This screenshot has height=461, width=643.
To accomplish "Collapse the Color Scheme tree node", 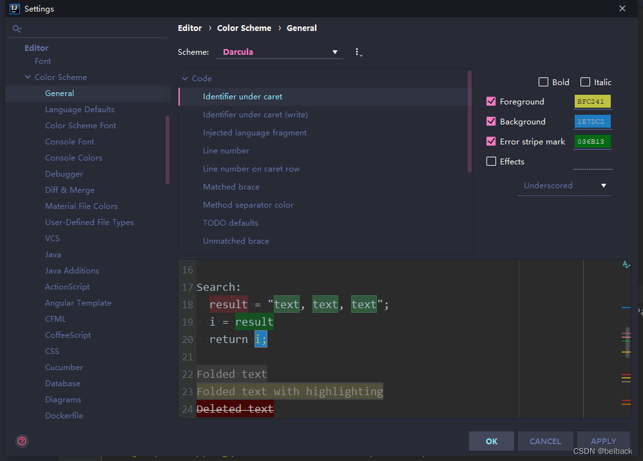I will click(28, 77).
